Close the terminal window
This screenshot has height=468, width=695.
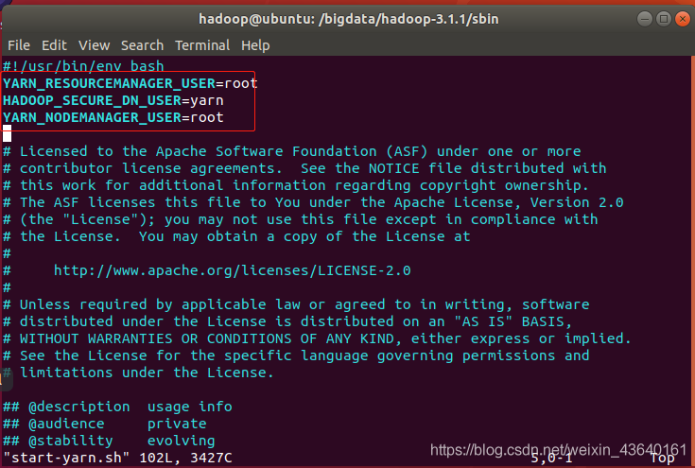pos(683,19)
